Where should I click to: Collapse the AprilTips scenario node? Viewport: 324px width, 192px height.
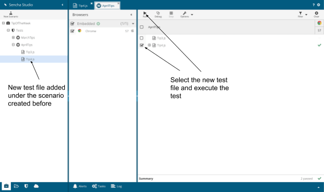(13, 45)
